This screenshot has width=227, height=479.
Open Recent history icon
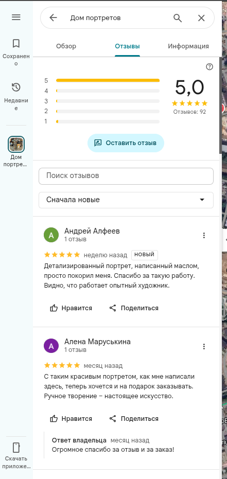[x=16, y=87]
